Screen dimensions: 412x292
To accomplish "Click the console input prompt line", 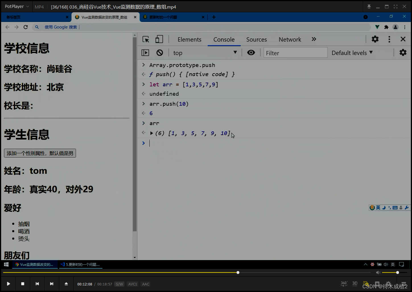I will 275,143.
